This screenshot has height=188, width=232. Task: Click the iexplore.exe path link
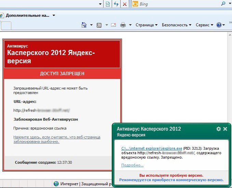(x=152, y=148)
